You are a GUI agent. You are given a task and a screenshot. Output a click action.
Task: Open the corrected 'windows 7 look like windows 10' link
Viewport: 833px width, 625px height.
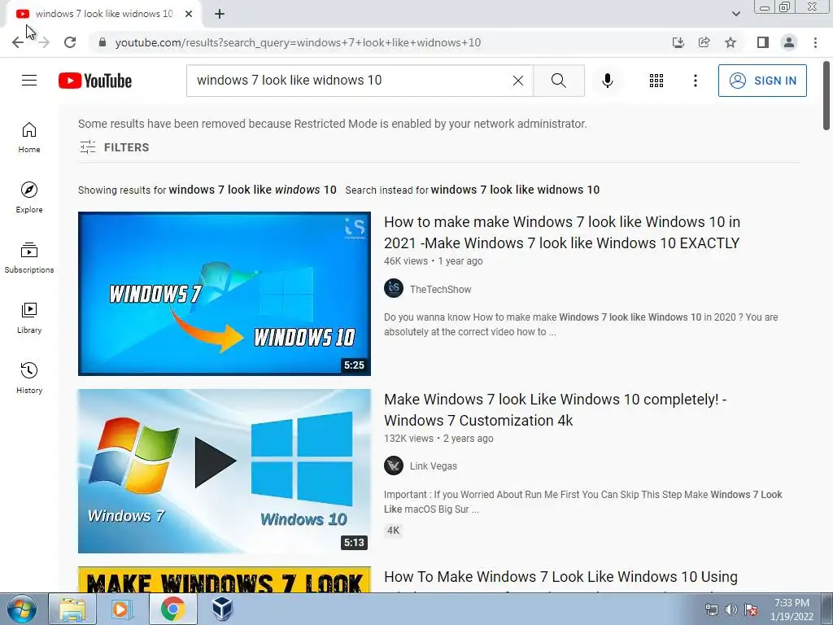(252, 190)
